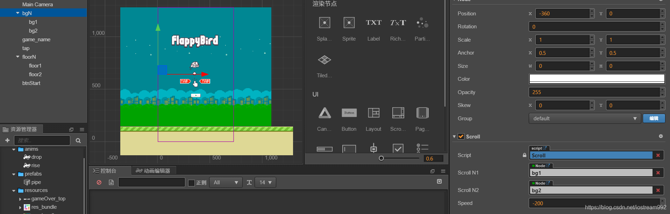Image resolution: width=670 pixels, height=214 pixels.
Task: Select the Main Camera node
Action: tap(37, 4)
